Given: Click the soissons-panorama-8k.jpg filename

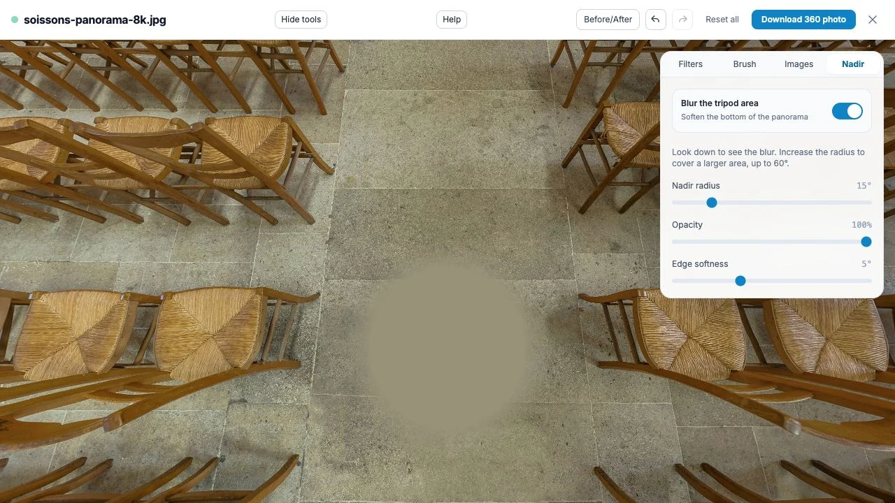Looking at the screenshot, I should (95, 20).
